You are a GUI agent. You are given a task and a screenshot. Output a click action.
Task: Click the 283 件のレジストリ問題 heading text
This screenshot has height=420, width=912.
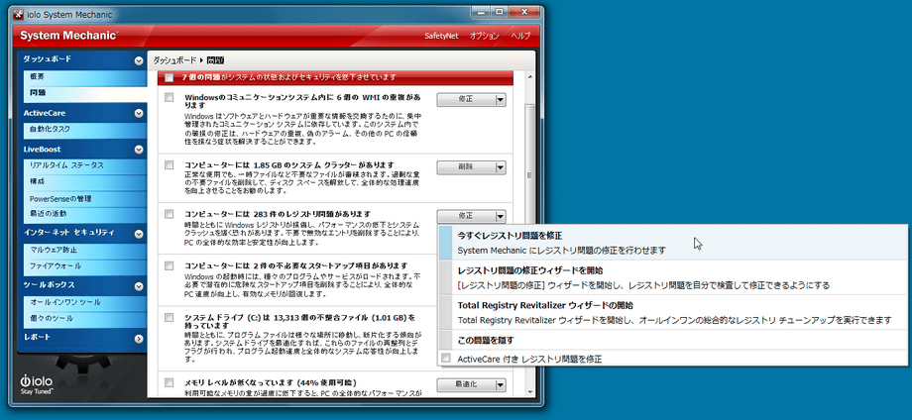(x=278, y=214)
